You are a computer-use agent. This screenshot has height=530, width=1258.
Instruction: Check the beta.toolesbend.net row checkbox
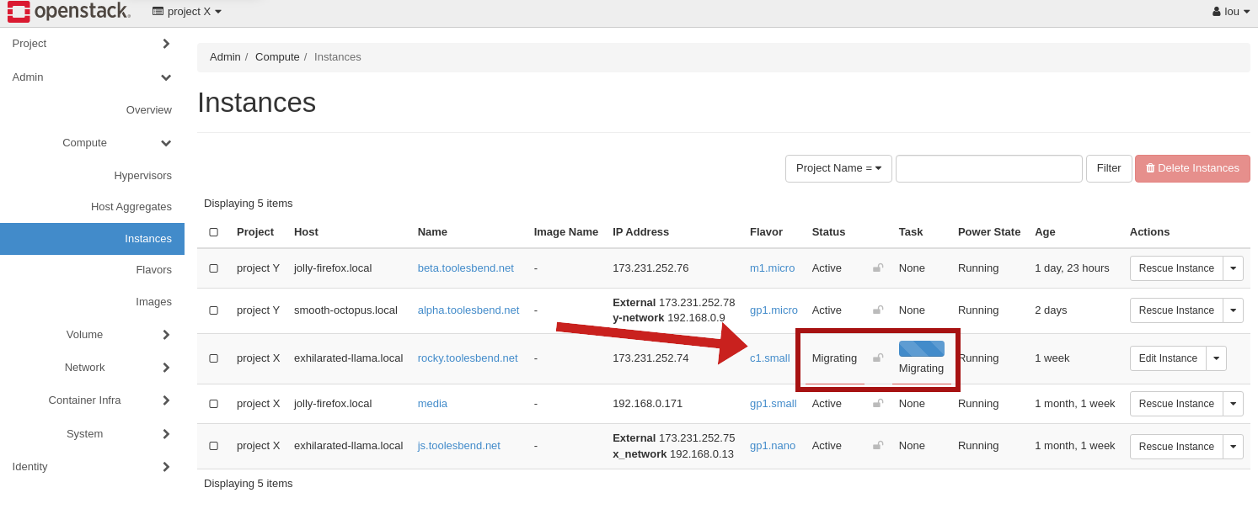tap(213, 268)
